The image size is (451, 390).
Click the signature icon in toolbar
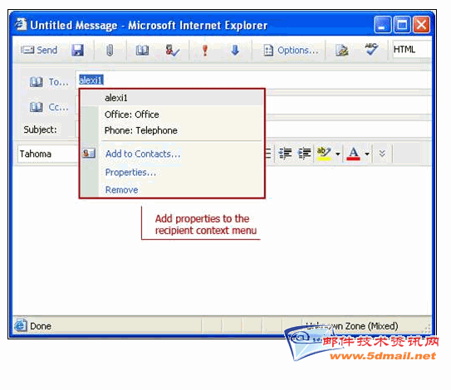coord(341,51)
